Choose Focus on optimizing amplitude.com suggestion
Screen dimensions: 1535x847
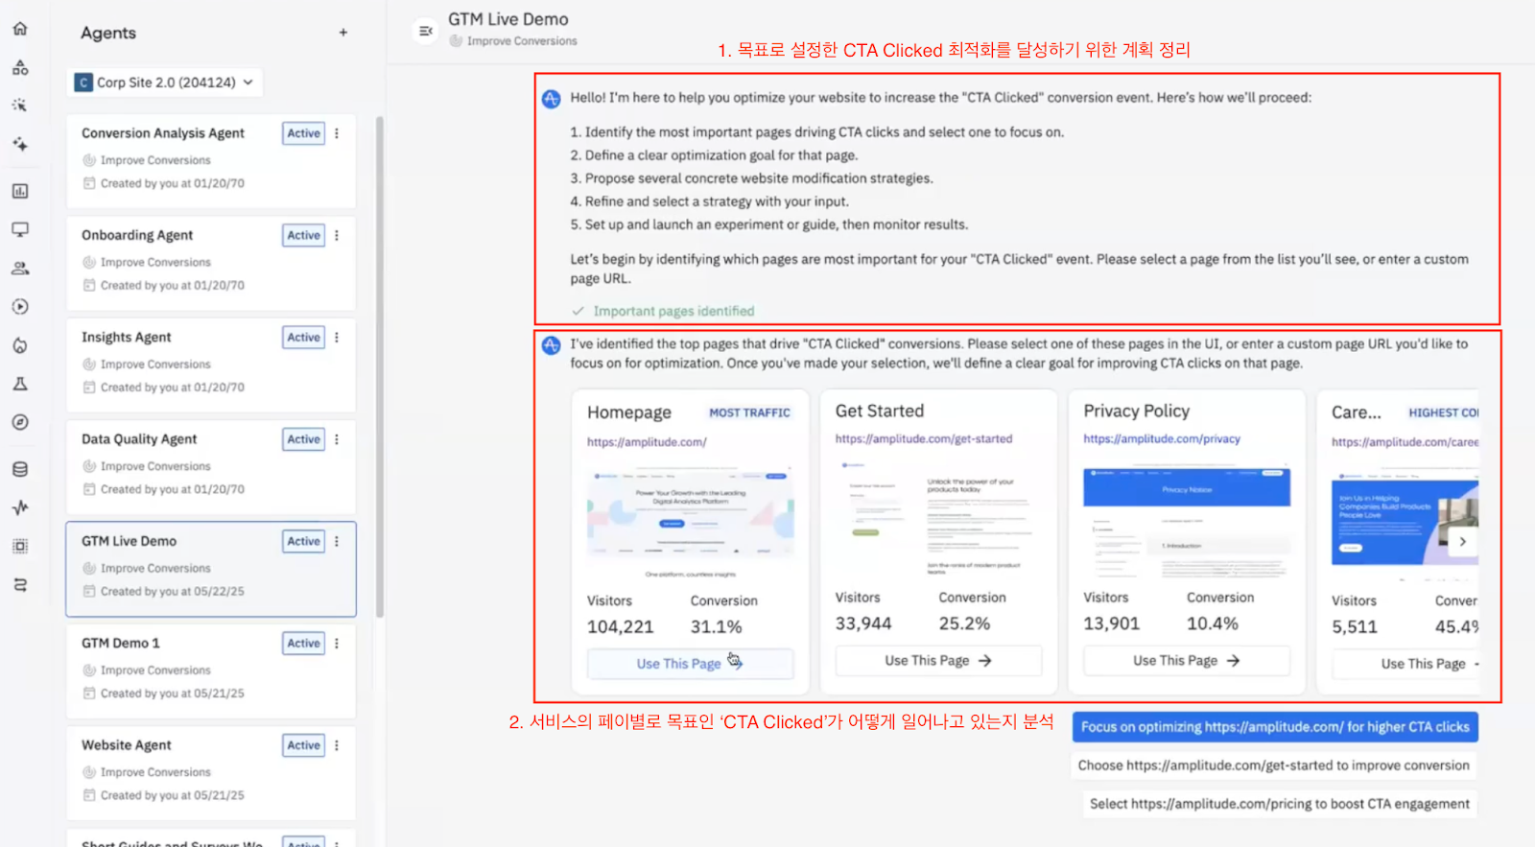pos(1275,727)
